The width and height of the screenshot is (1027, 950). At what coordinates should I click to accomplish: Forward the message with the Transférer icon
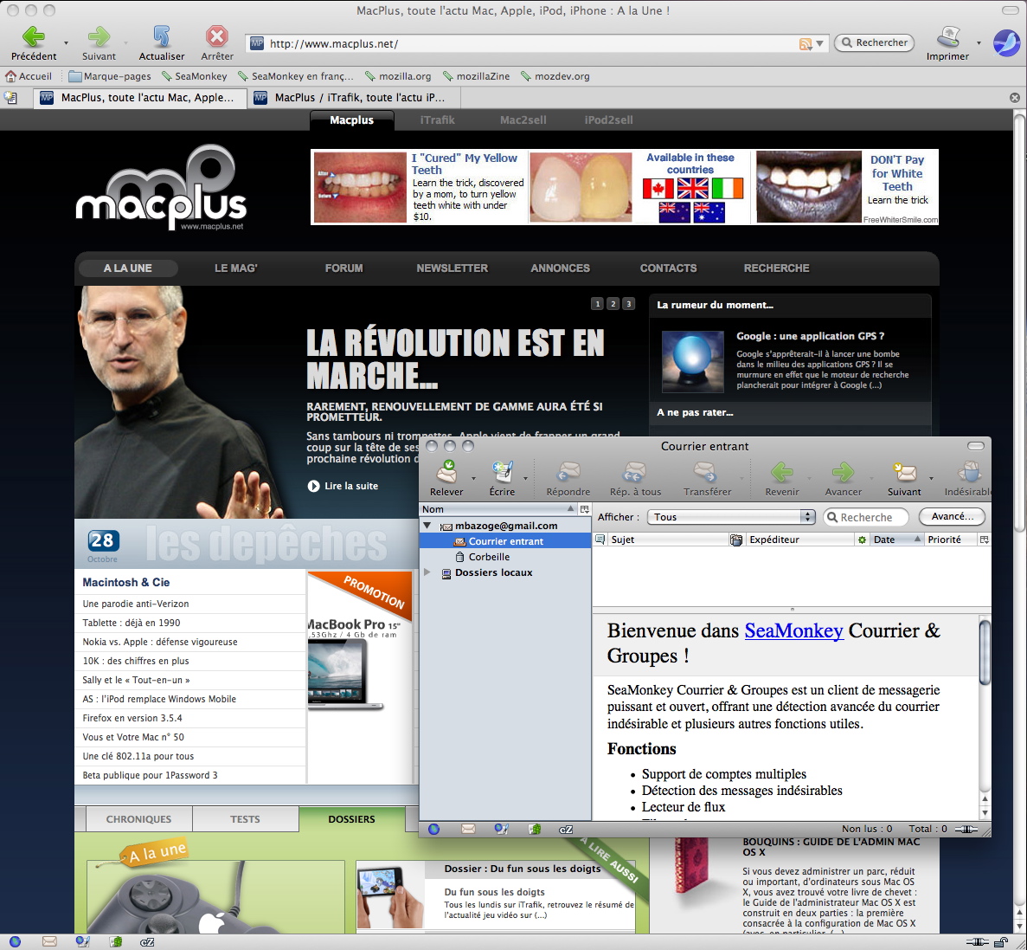(706, 471)
